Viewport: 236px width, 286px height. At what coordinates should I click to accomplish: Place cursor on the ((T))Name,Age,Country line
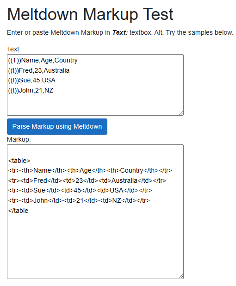pos(43,60)
